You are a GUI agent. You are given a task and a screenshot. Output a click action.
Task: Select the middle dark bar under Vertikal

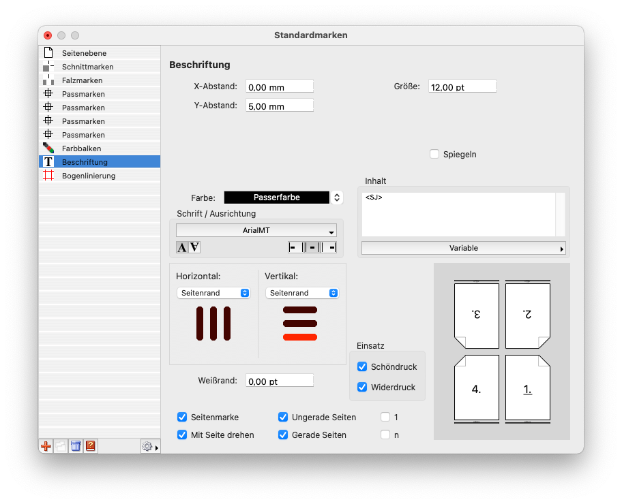300,324
